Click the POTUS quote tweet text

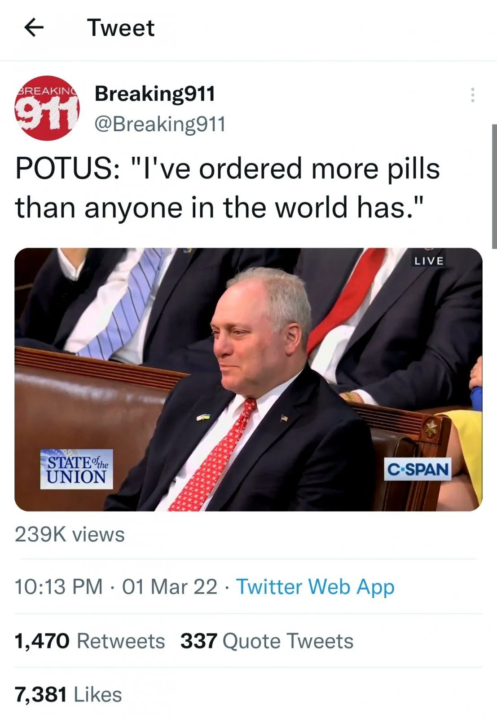pos(227,188)
